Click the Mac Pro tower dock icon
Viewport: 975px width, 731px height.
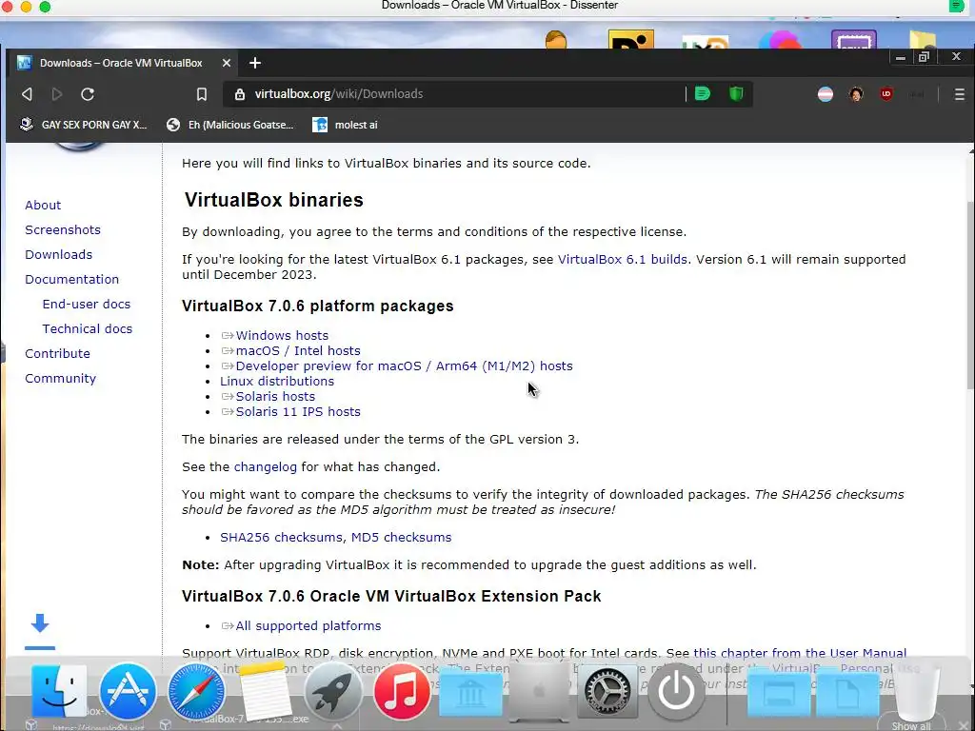(539, 691)
